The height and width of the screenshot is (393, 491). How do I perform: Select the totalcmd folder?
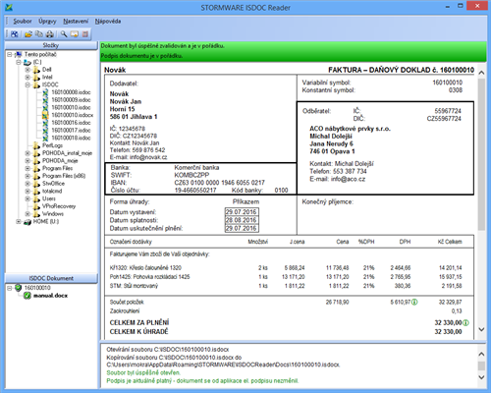(x=52, y=191)
